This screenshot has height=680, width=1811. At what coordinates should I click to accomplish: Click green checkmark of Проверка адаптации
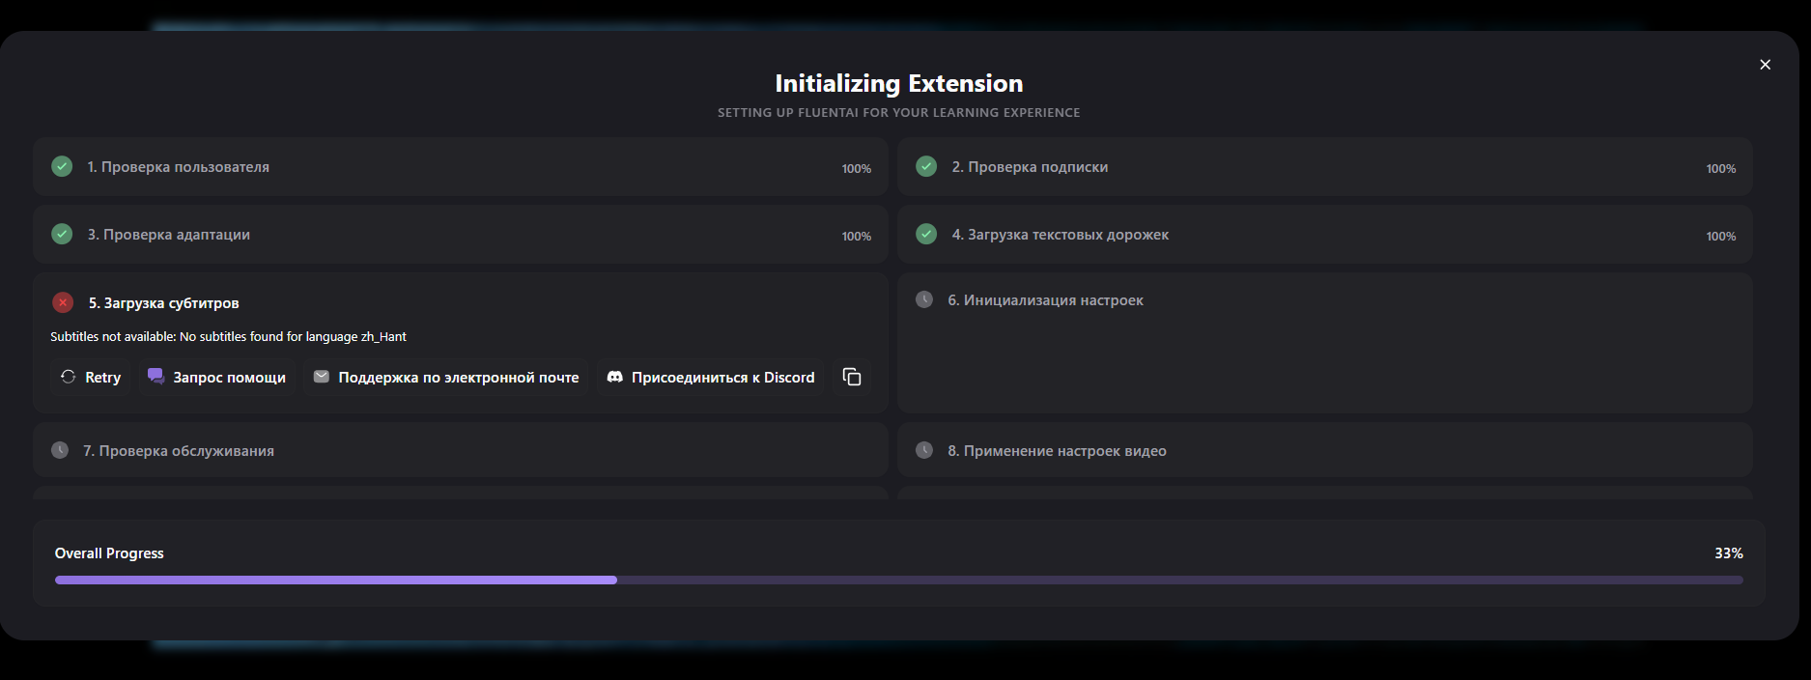tap(62, 234)
